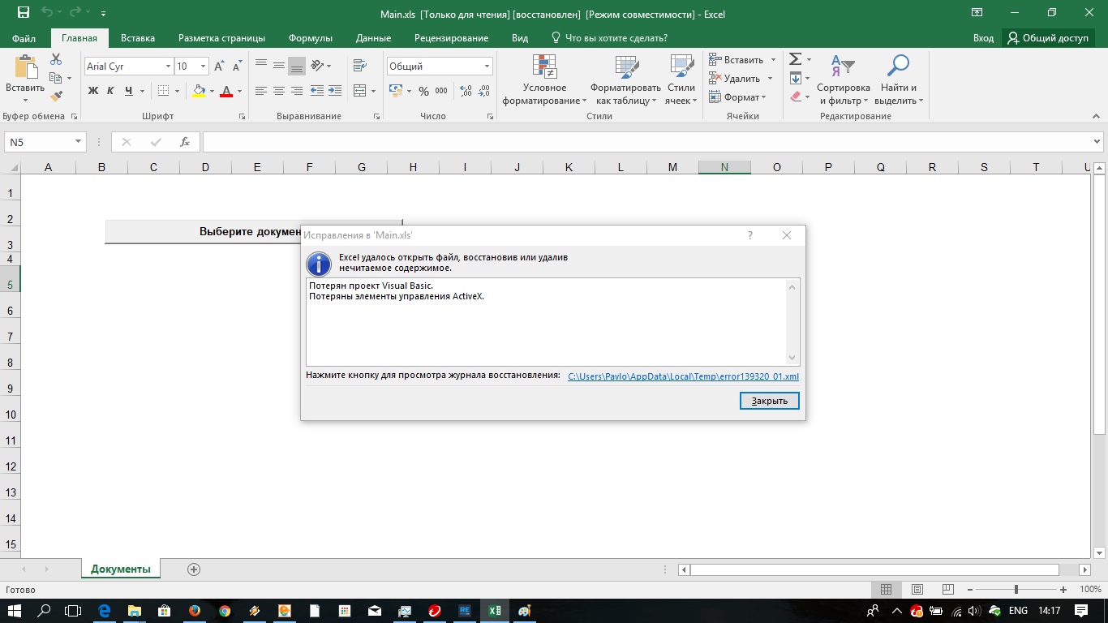
Task: Click the AutoSum sigma icon
Action: pyautogui.click(x=796, y=59)
